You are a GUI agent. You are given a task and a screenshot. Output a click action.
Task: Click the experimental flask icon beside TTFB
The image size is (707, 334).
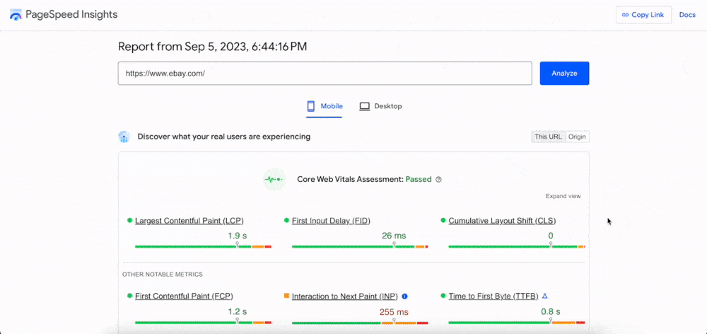click(x=544, y=296)
